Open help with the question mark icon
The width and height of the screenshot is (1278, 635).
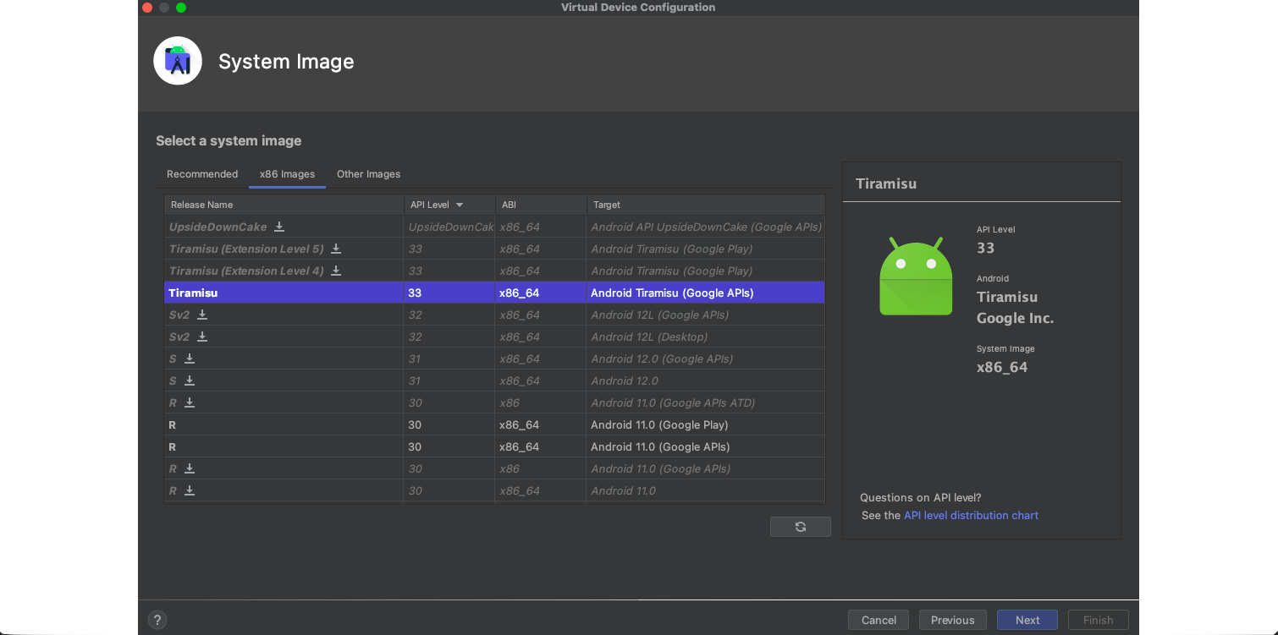coord(157,620)
